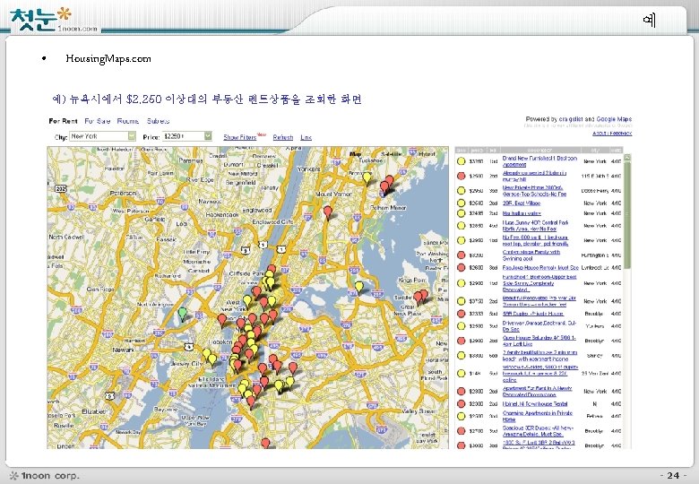Open No Fee 600 sq ft roof top listing

(535, 241)
